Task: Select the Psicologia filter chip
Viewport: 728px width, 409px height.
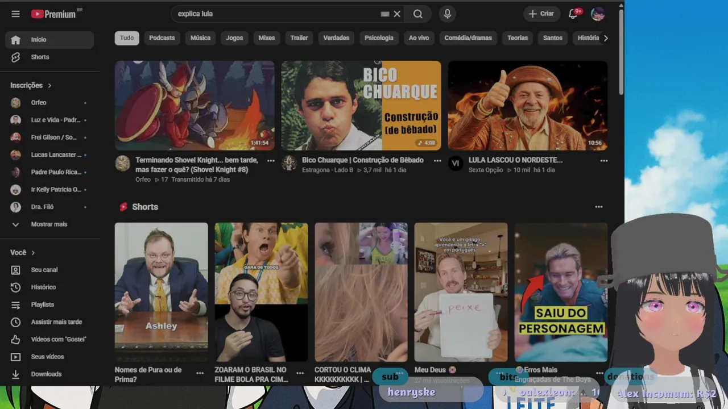Action: pos(379,38)
